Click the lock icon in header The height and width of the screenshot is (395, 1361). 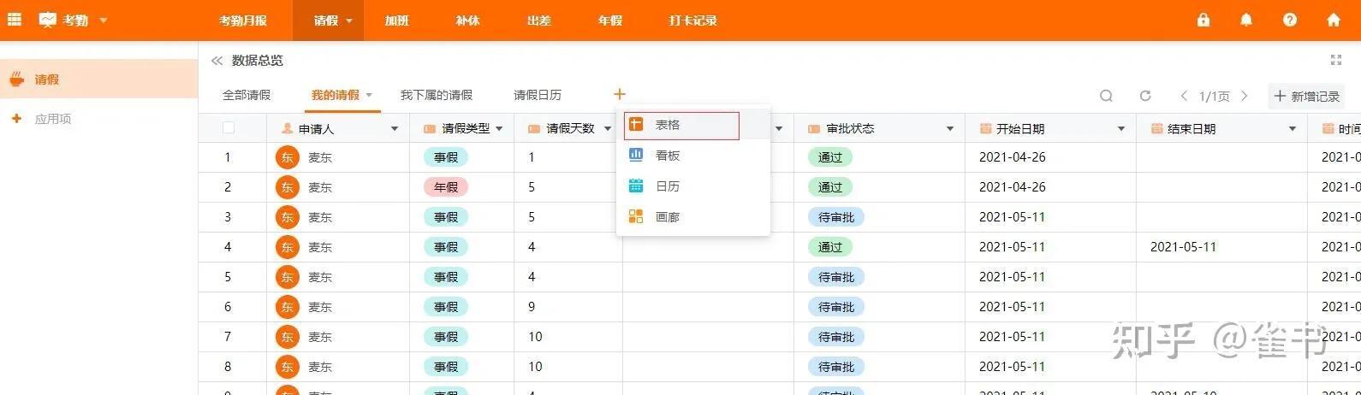coord(1203,20)
